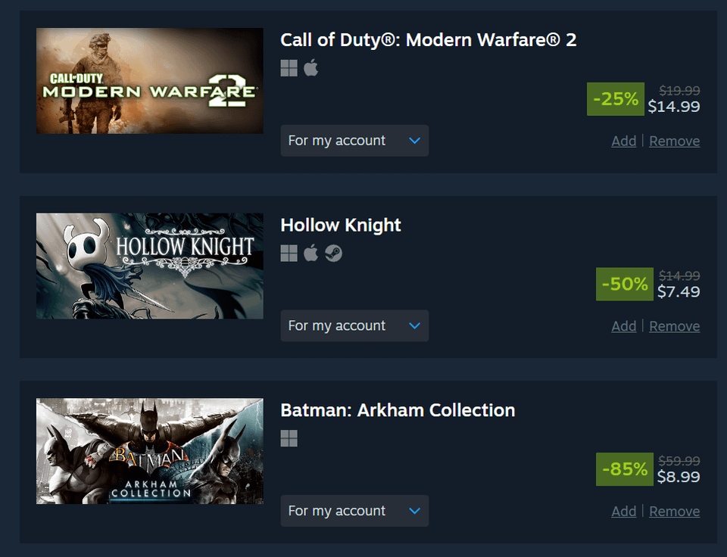The width and height of the screenshot is (727, 557).
Task: Expand Hollow Knight's "For my account" dropdown
Action: [354, 325]
